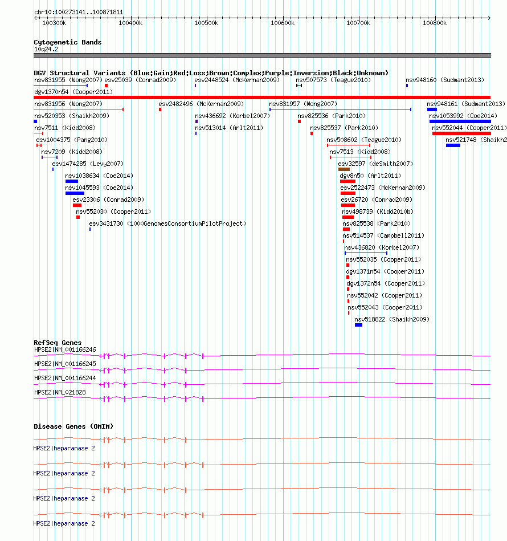Open RefSeq transcript HPSE2|NM_001166246

[x=65, y=350]
